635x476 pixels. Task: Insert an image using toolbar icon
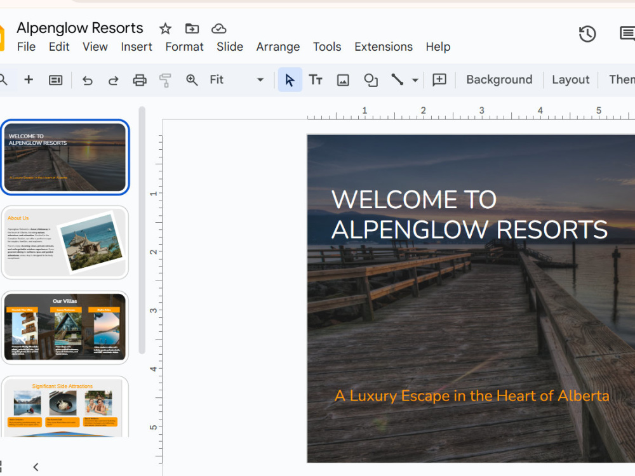tap(343, 80)
